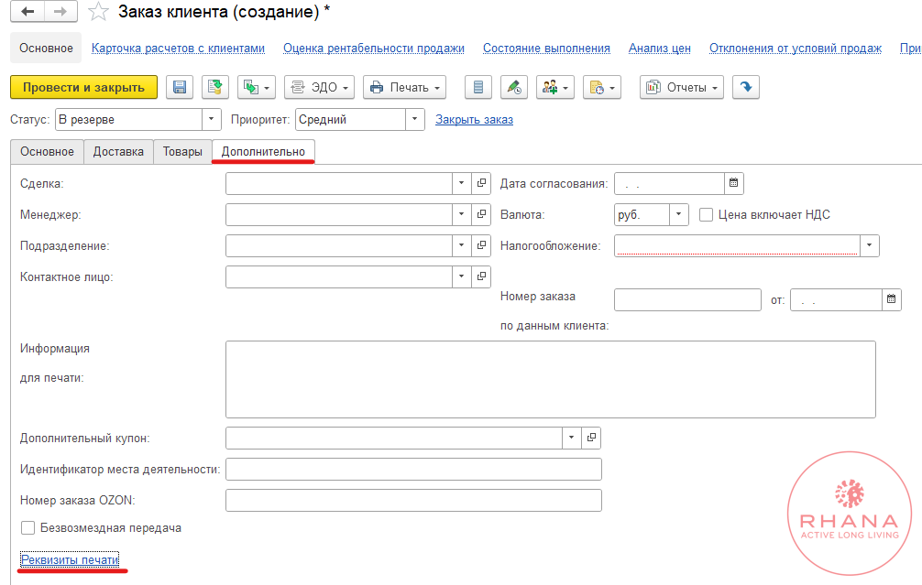Viewport: 922px width, 585px height.
Task: Click the Сделка input field
Action: tap(339, 183)
